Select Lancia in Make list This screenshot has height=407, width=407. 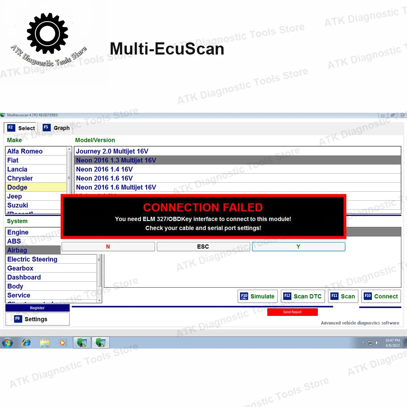(x=36, y=169)
